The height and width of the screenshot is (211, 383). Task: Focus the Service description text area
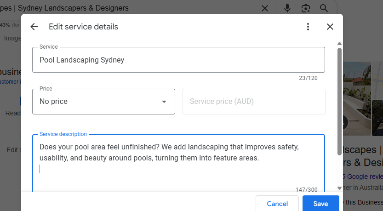pyautogui.click(x=178, y=163)
